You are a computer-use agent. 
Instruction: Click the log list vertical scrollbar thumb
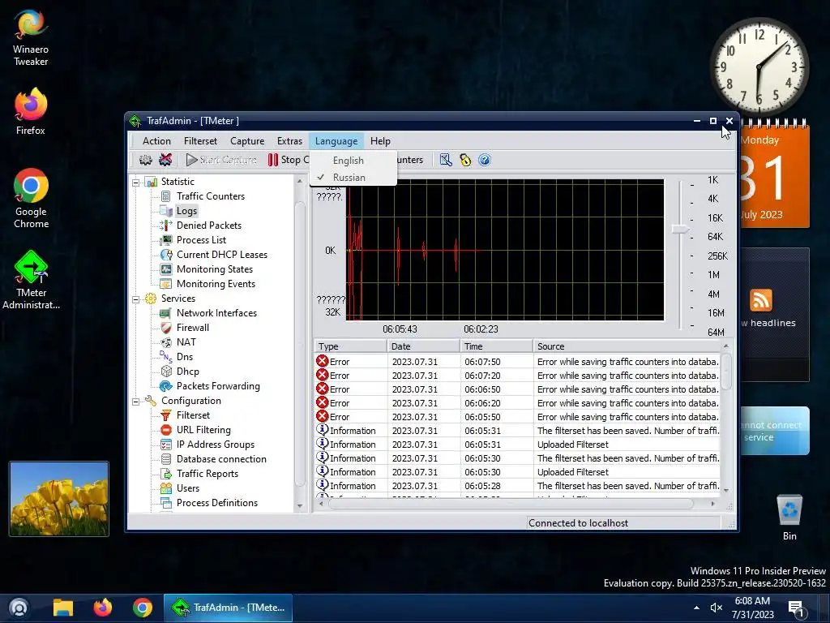click(726, 372)
